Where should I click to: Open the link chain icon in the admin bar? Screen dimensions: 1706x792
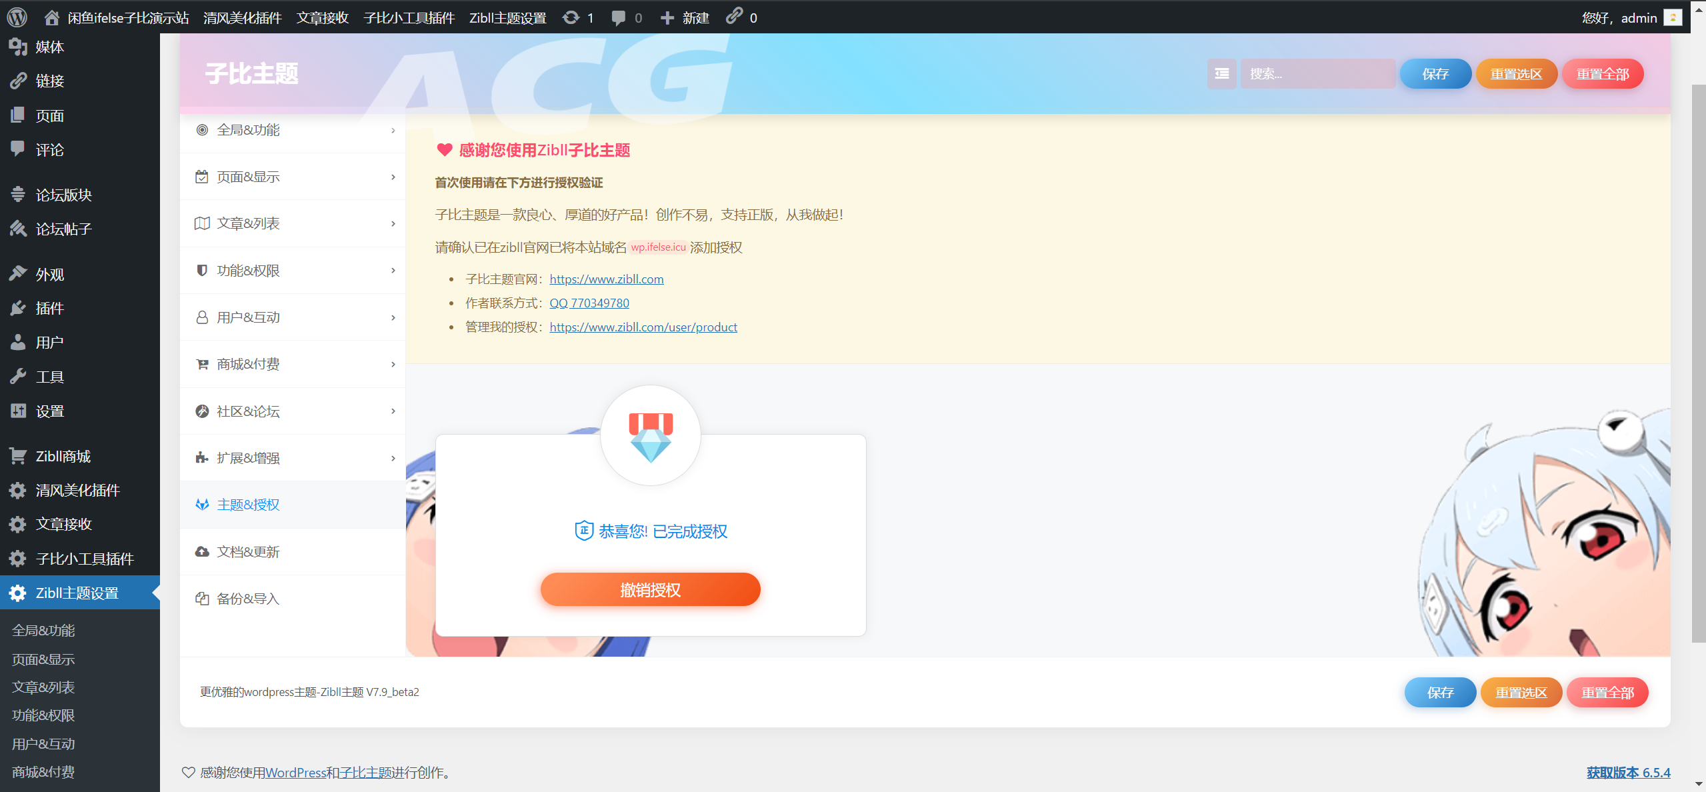point(734,16)
